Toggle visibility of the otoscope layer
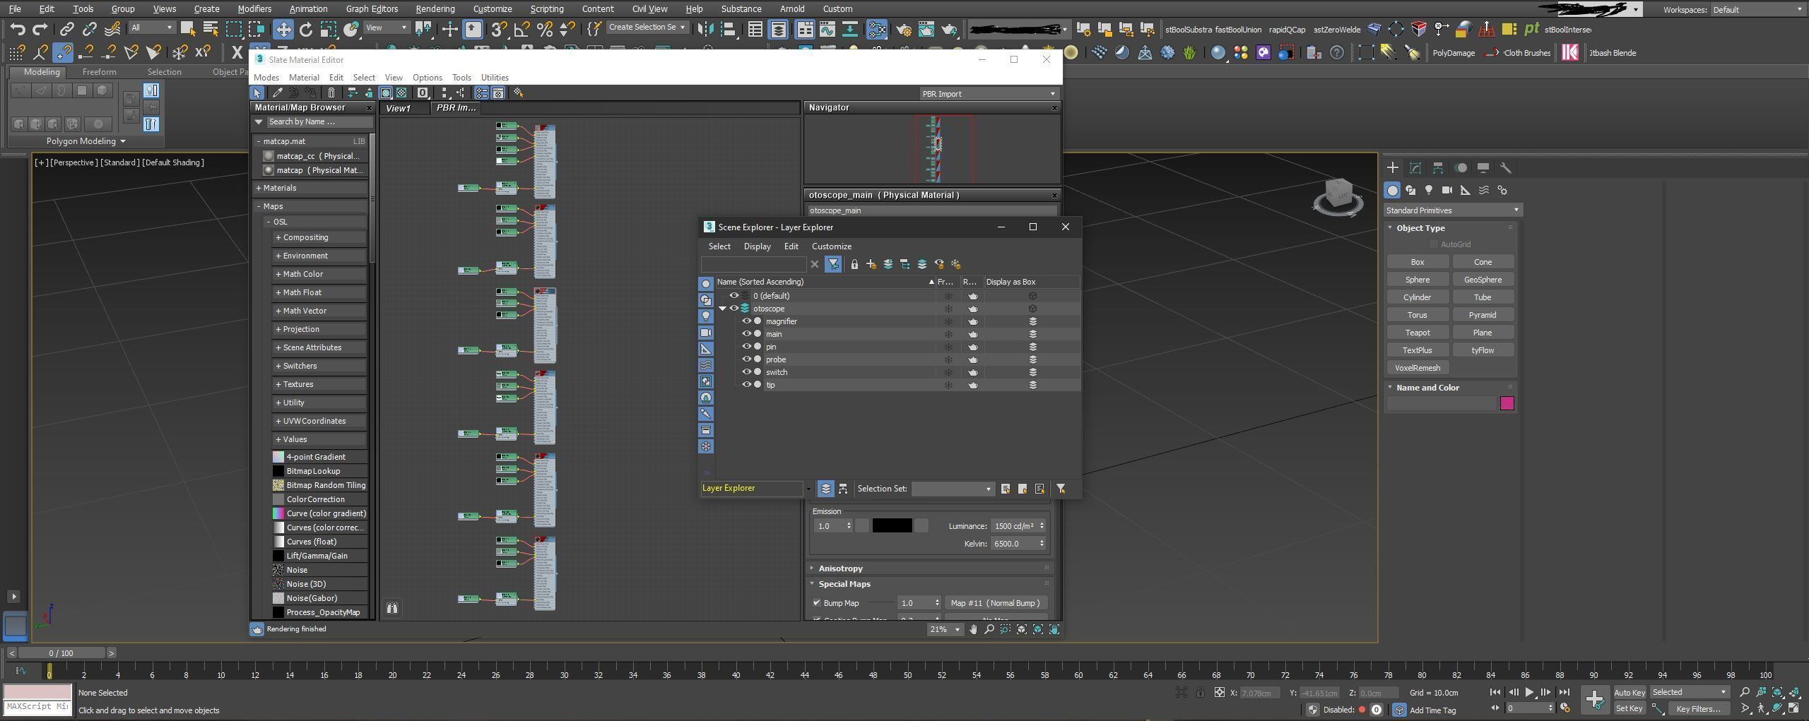This screenshot has height=721, width=1809. pyautogui.click(x=734, y=309)
